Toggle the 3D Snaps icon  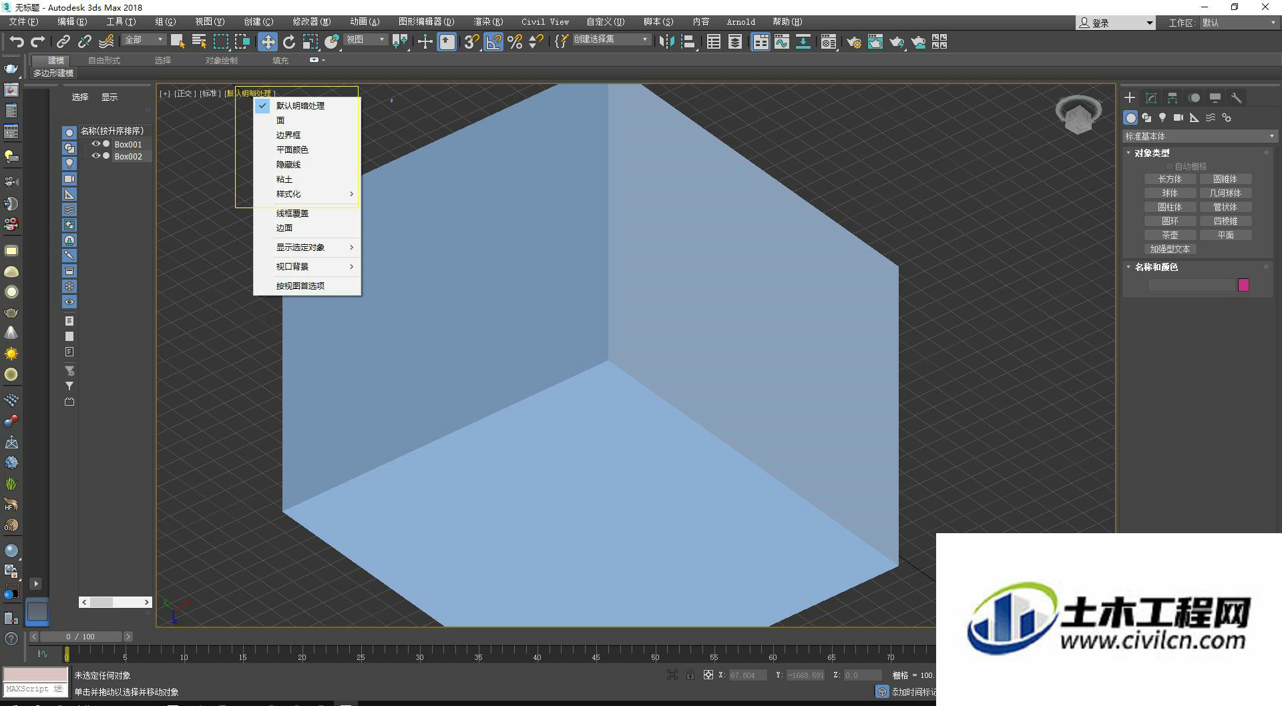pyautogui.click(x=471, y=42)
